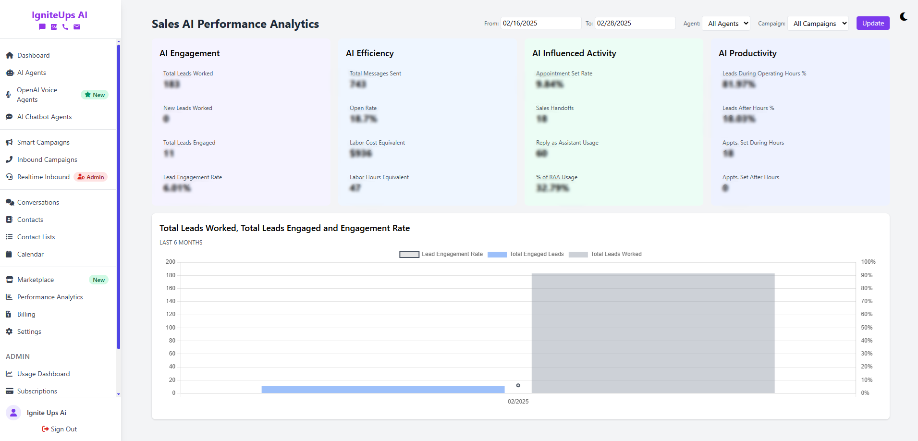
Task: Open the phone icon in the header
Action: pyautogui.click(x=65, y=27)
